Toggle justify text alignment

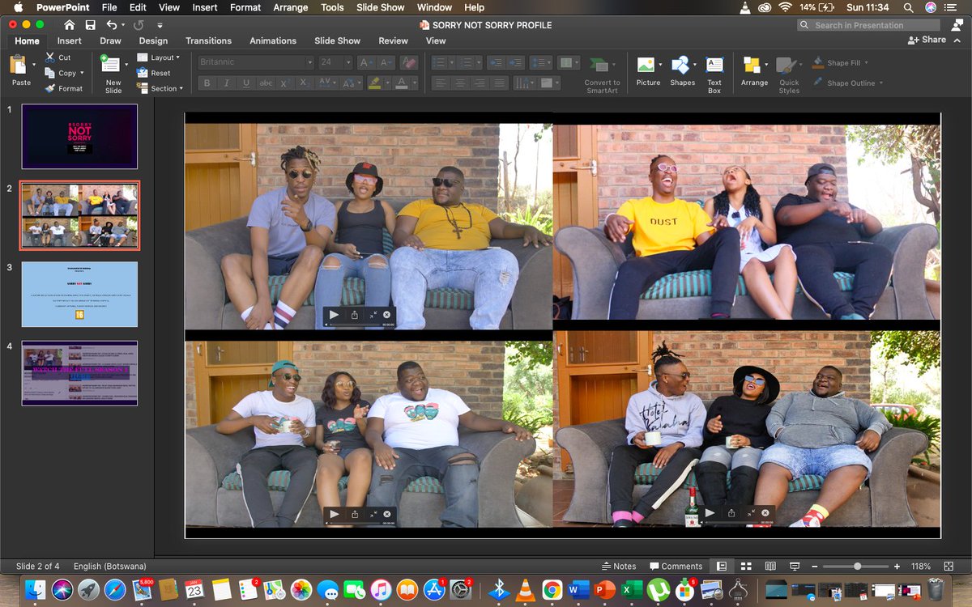500,83
